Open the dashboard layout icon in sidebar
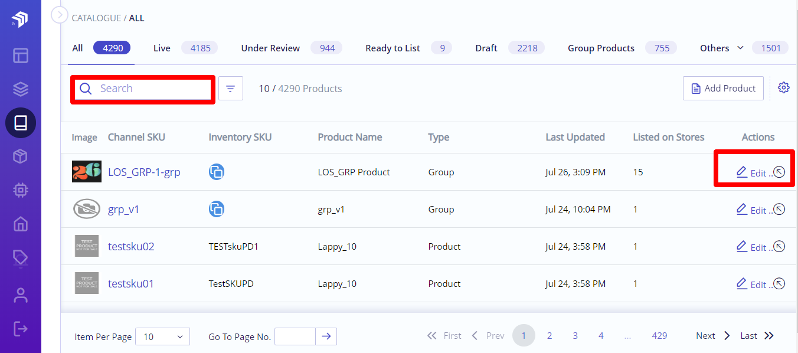Image resolution: width=798 pixels, height=353 pixels. click(x=21, y=55)
